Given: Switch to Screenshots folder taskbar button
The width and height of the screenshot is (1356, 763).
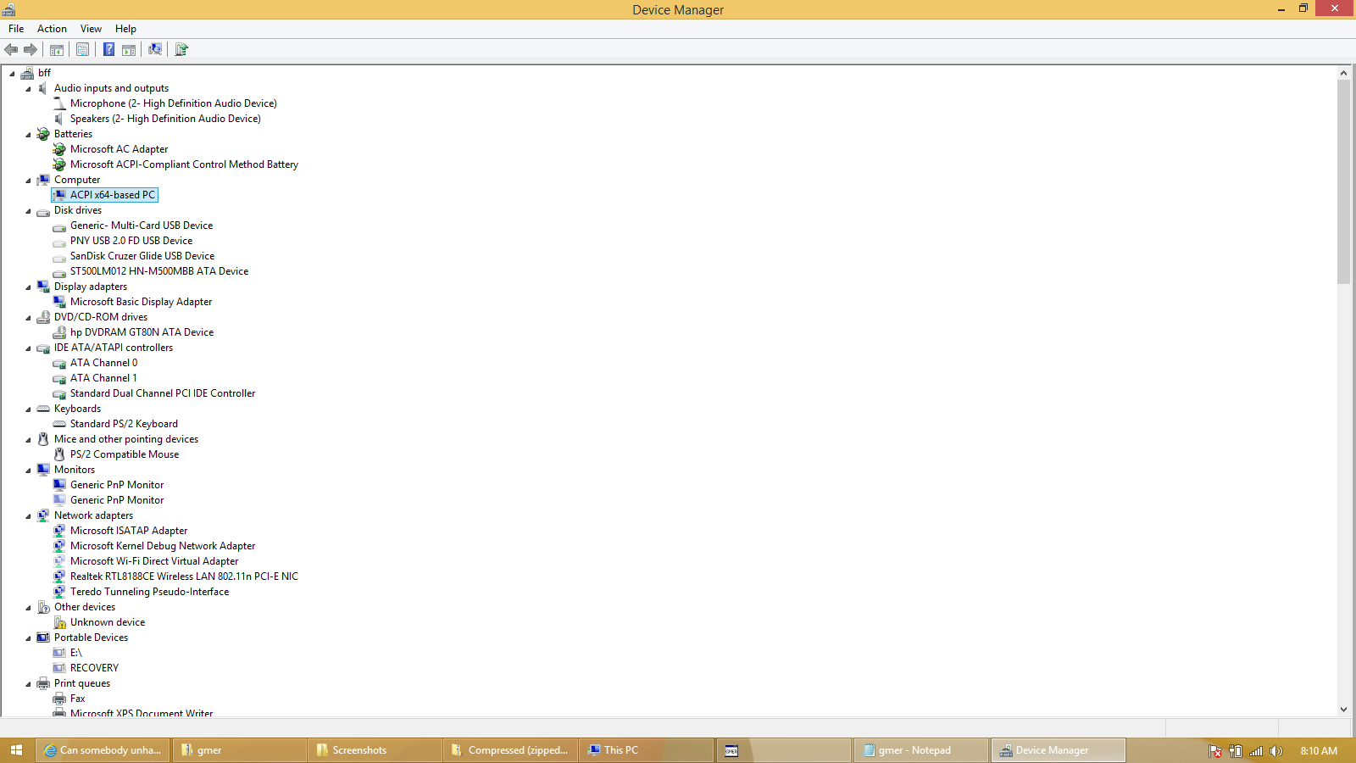Looking at the screenshot, I should coord(375,750).
